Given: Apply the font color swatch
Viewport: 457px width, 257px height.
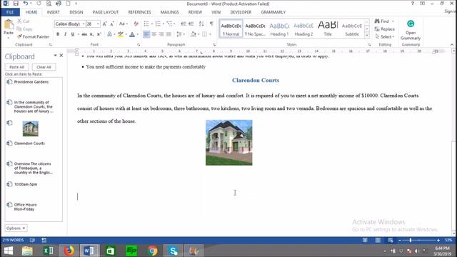Looking at the screenshot, I should 132,34.
